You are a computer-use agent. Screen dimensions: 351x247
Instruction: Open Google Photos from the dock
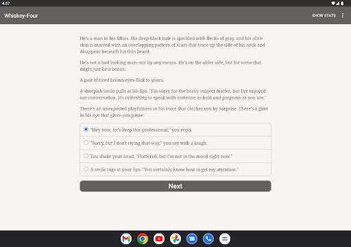[x=175, y=239]
